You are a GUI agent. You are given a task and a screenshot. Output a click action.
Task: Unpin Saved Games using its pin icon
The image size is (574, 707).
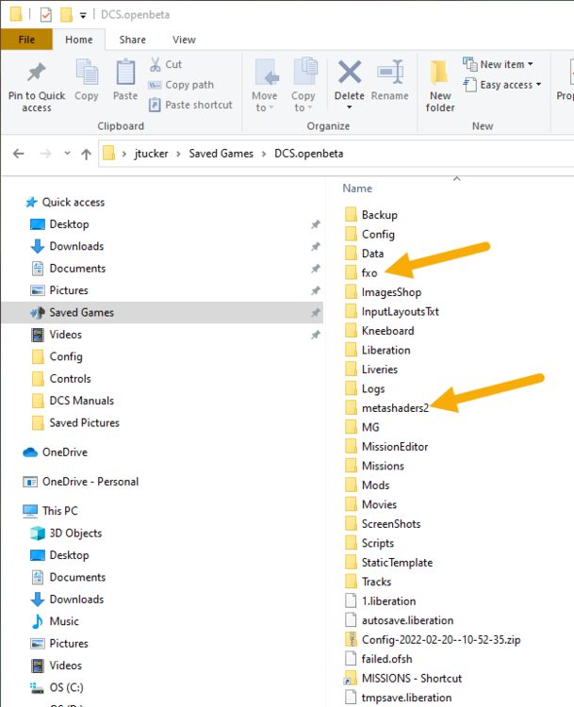(315, 312)
